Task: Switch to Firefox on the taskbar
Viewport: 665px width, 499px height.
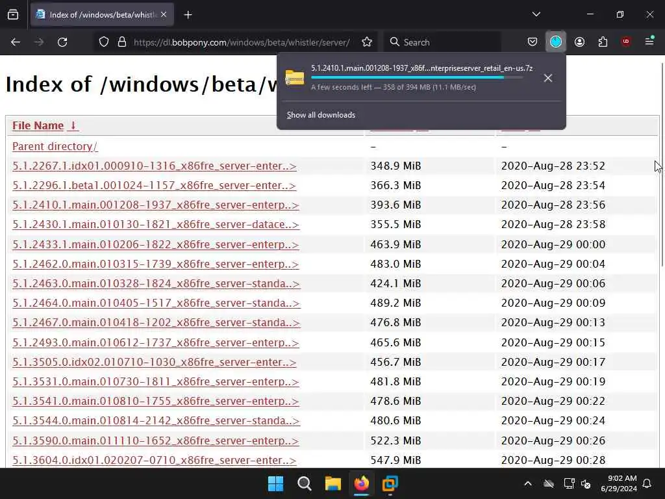Action: (361, 483)
